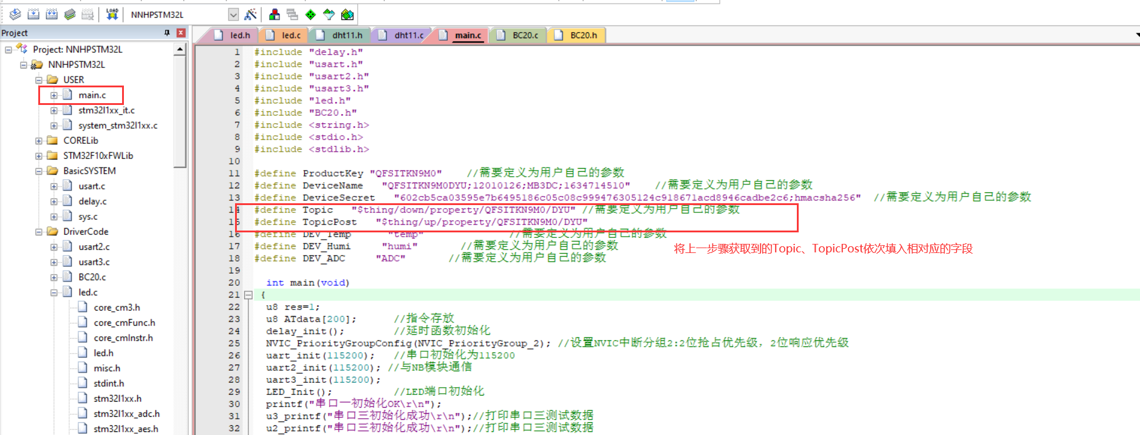Click the gray Manage Multi-Project Workspace icon

pos(292,14)
